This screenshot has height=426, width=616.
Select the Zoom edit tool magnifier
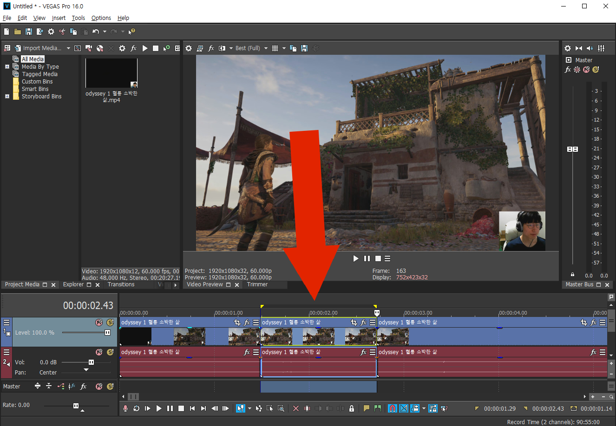(x=281, y=408)
